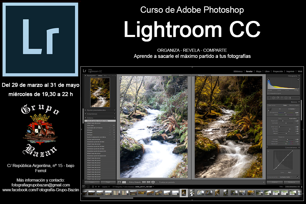The image size is (306, 204).
Task: Select 1:1 zoom in Navegador
Action: [109, 76]
